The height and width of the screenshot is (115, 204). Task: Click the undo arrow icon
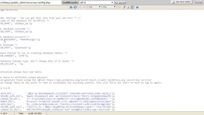point(80,7)
